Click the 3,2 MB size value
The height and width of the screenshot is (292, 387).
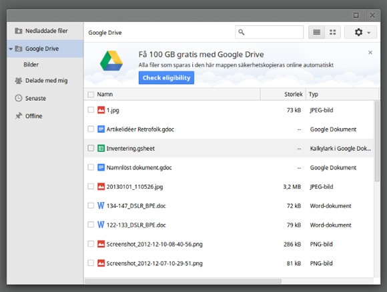292,187
